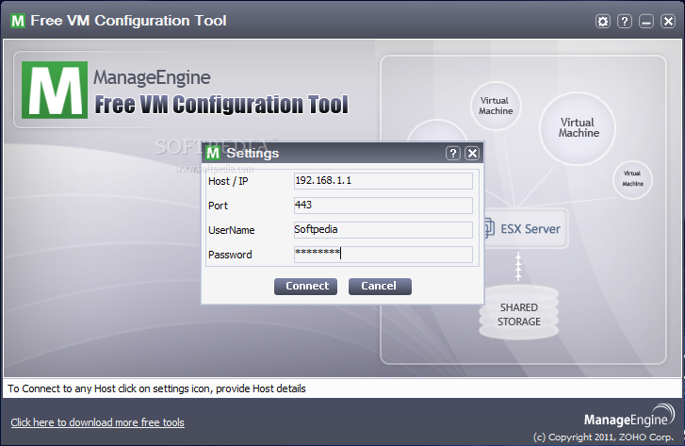Viewport: 685px width, 446px height.
Task: Click the 'Settings' dialog title text
Action: [x=253, y=153]
